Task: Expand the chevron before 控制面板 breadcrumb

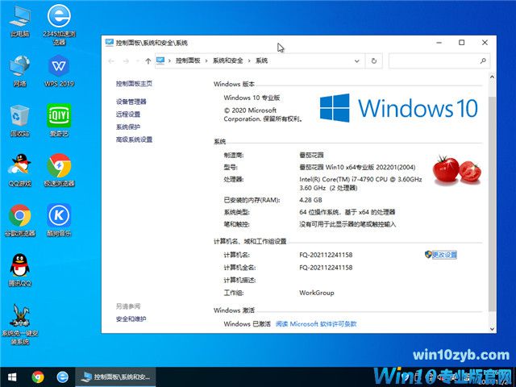Action: pos(170,61)
